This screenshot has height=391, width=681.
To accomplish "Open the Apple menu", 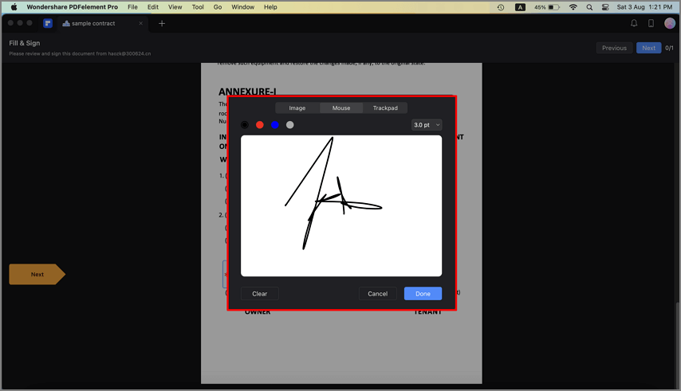I will point(14,7).
